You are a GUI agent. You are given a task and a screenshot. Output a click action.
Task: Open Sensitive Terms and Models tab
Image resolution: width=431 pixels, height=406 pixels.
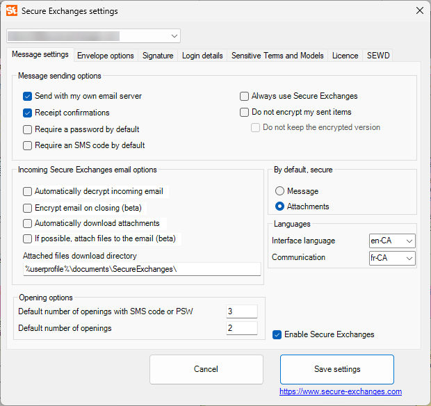277,56
